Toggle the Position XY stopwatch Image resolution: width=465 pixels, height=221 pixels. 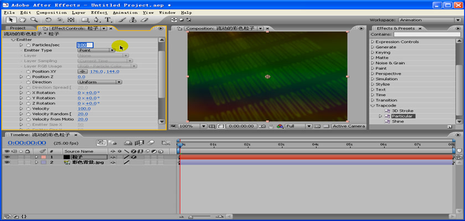[28, 72]
